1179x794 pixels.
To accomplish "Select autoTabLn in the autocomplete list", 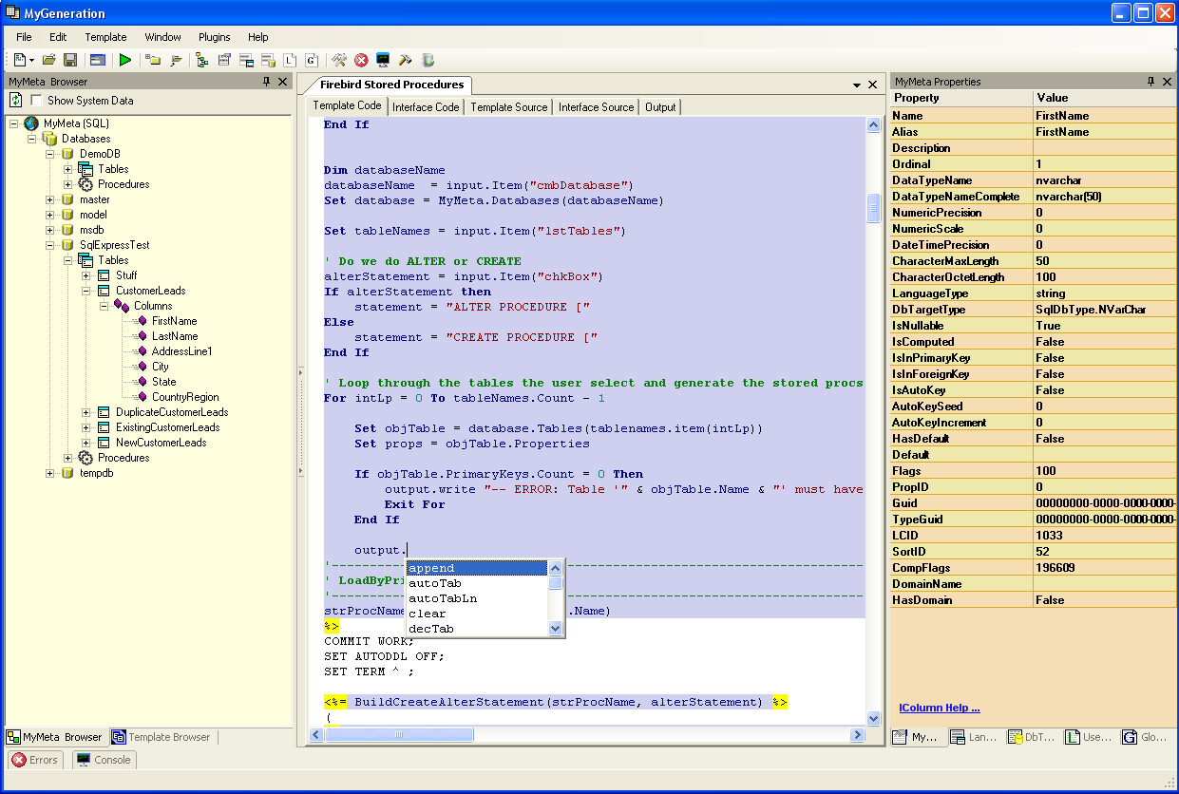I will pos(443,598).
